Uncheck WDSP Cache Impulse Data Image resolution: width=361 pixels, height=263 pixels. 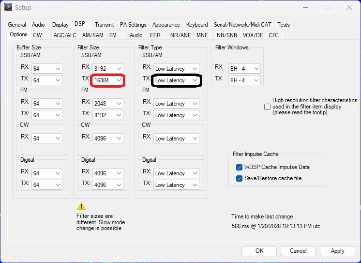[239, 167]
